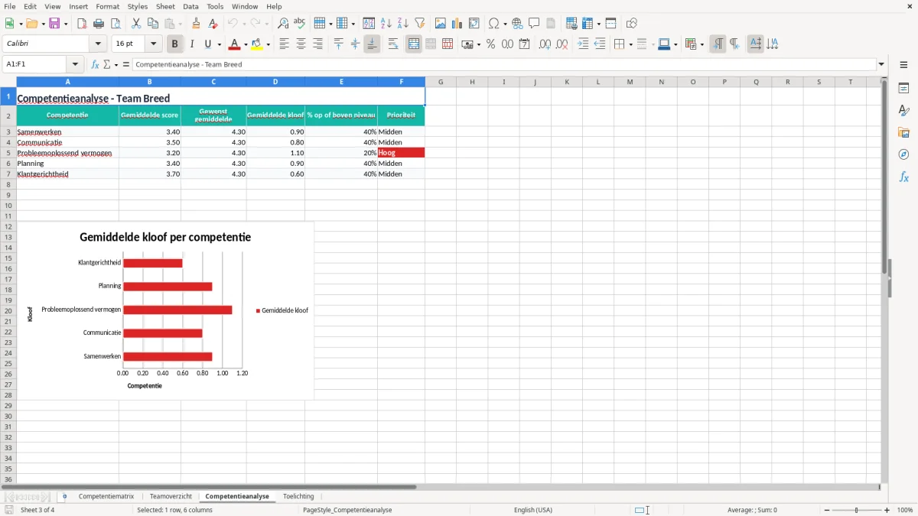Insert a chart
The width and height of the screenshot is (918, 516).
click(457, 24)
